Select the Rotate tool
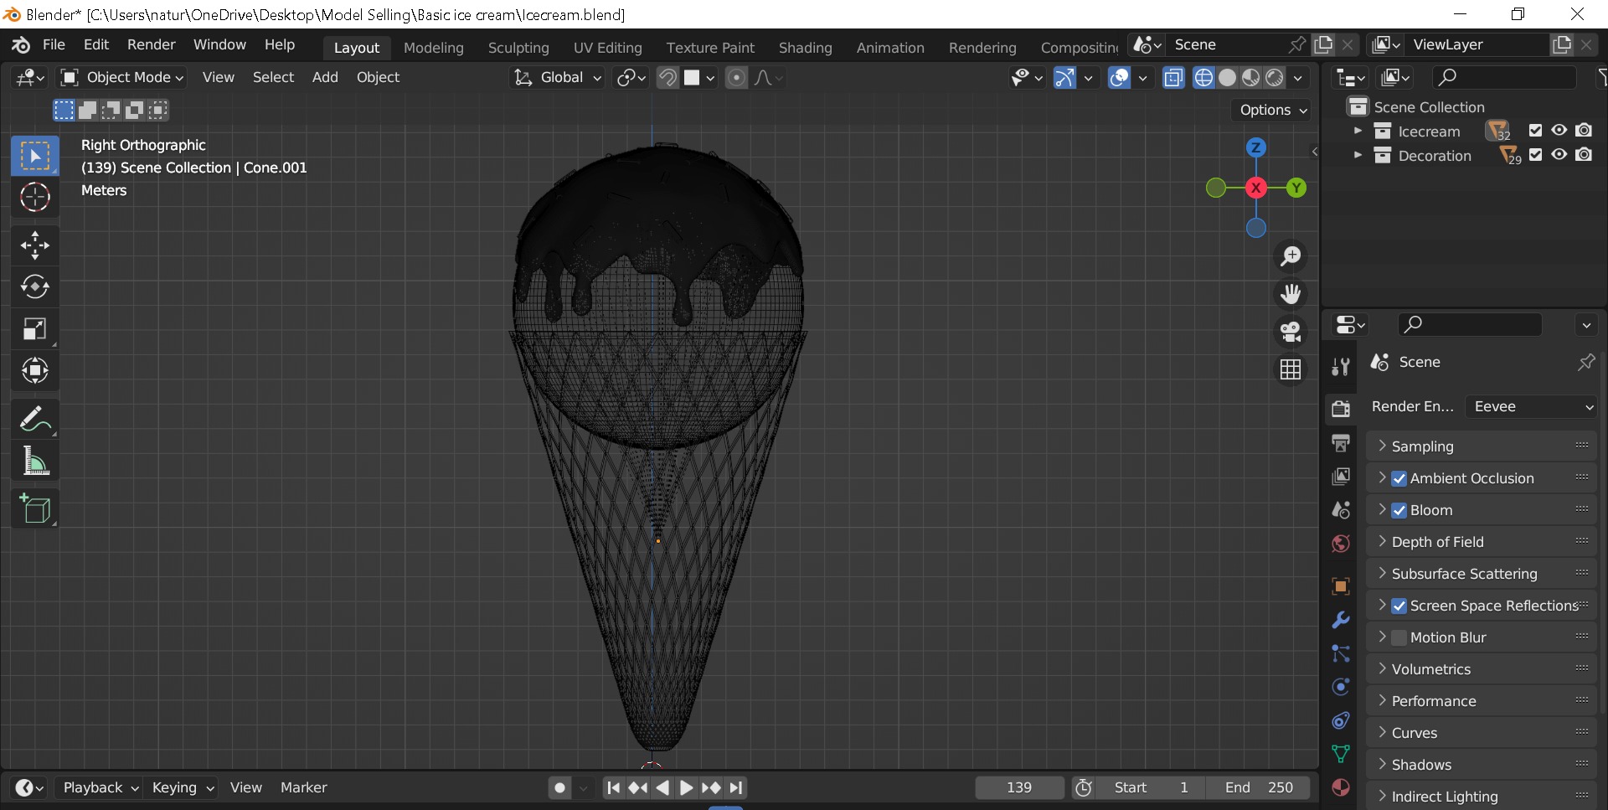1608x810 pixels. pos(35,286)
